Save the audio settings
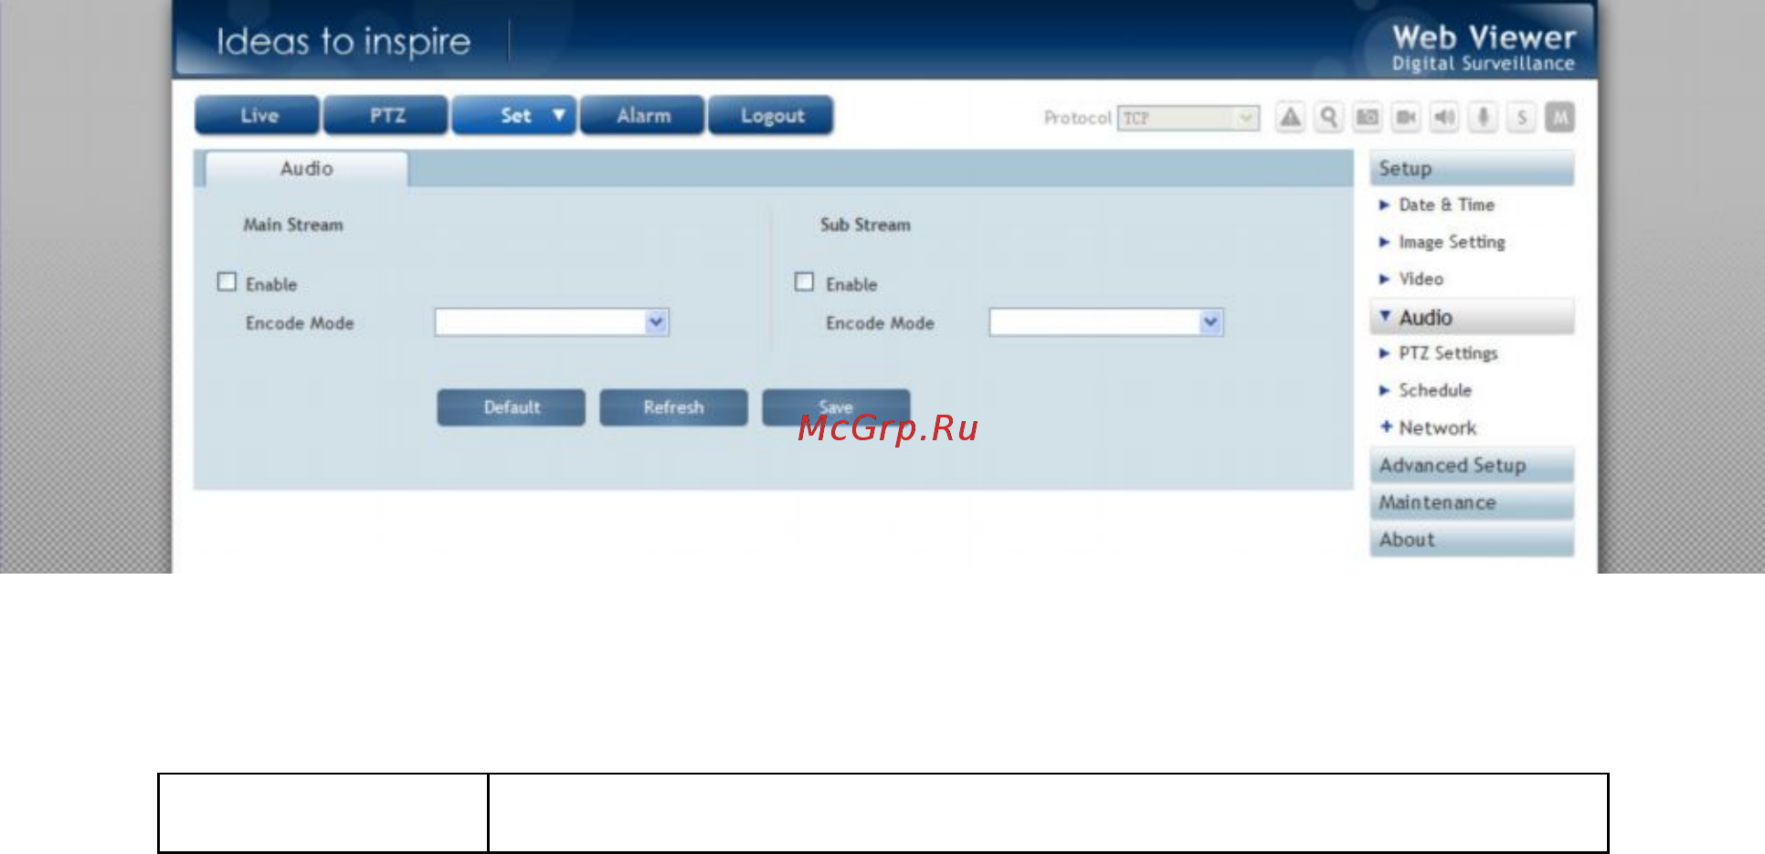This screenshot has height=854, width=1765. point(836,407)
